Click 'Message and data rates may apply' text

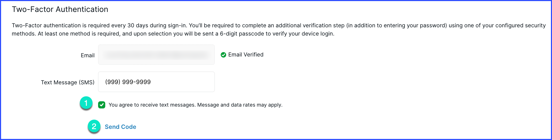(x=240, y=105)
